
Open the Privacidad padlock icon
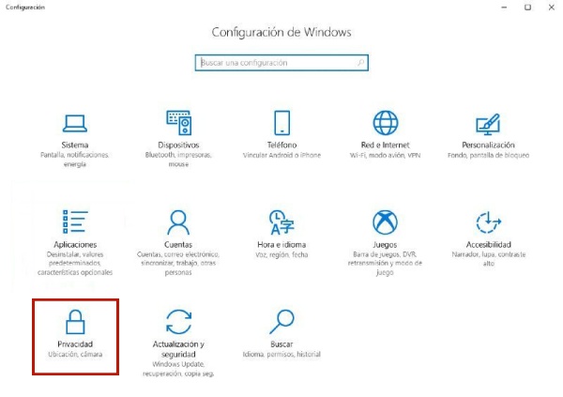click(75, 322)
